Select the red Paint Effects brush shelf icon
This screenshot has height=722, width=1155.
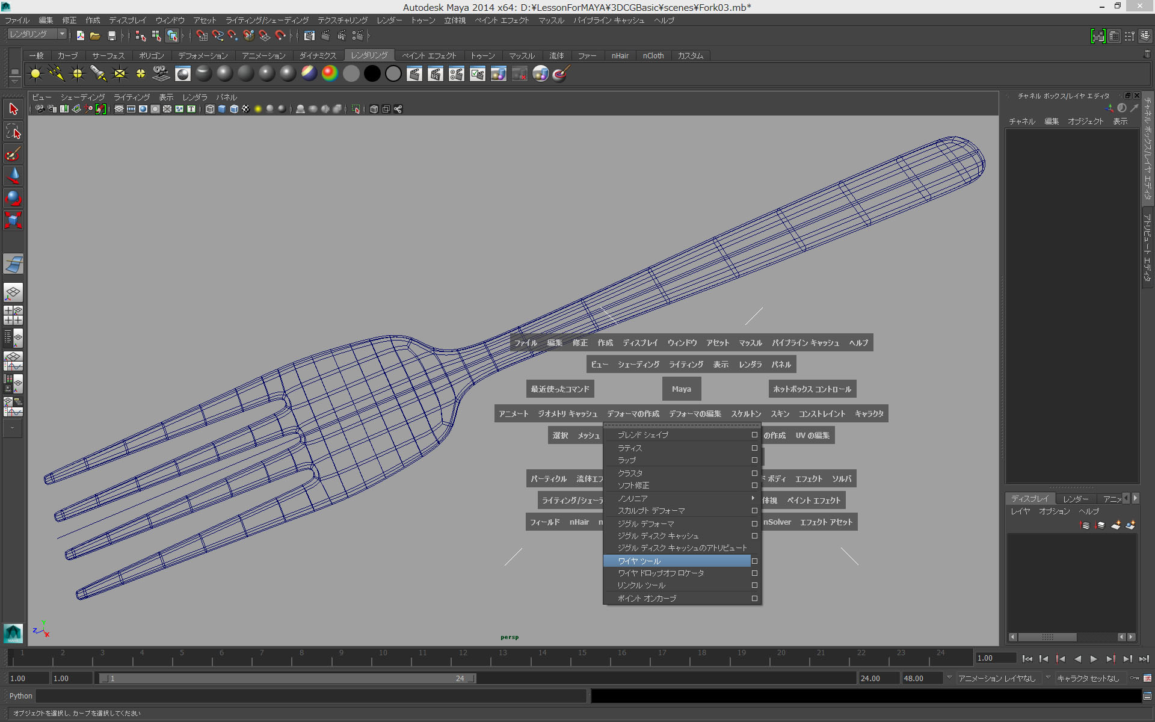559,73
